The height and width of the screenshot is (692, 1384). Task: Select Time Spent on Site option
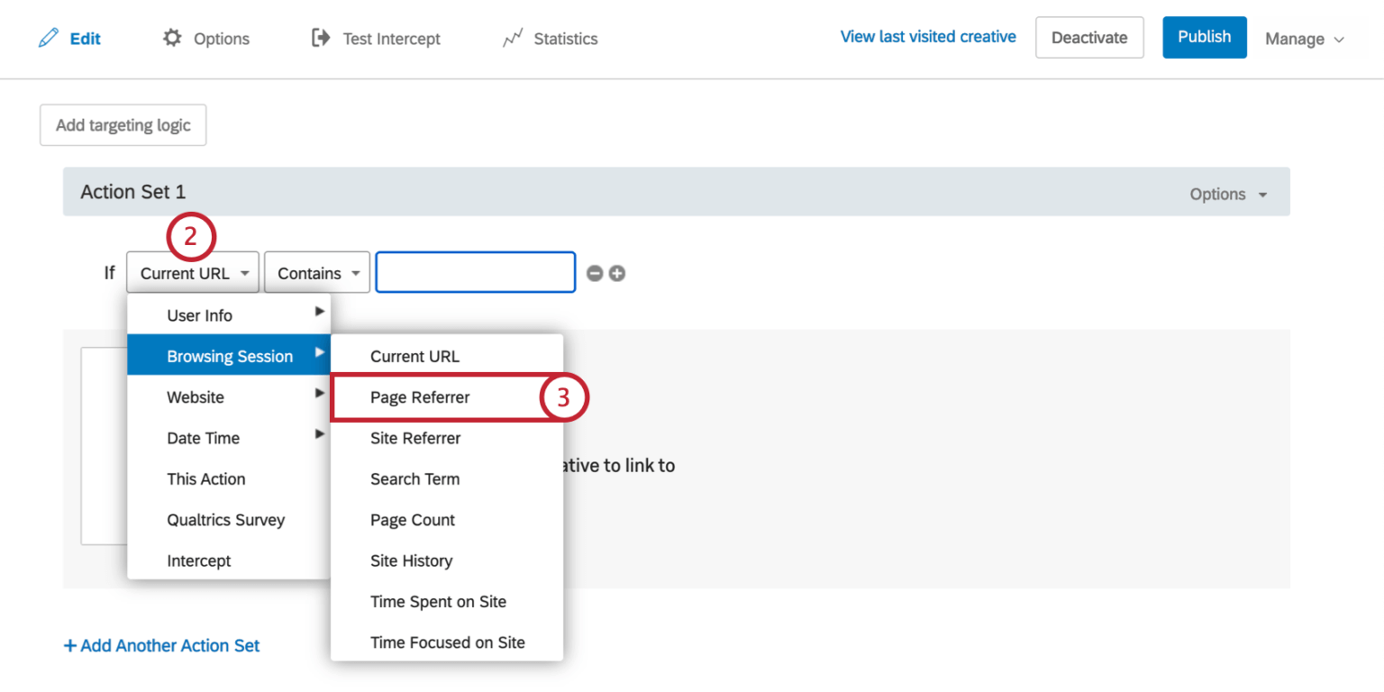click(438, 602)
